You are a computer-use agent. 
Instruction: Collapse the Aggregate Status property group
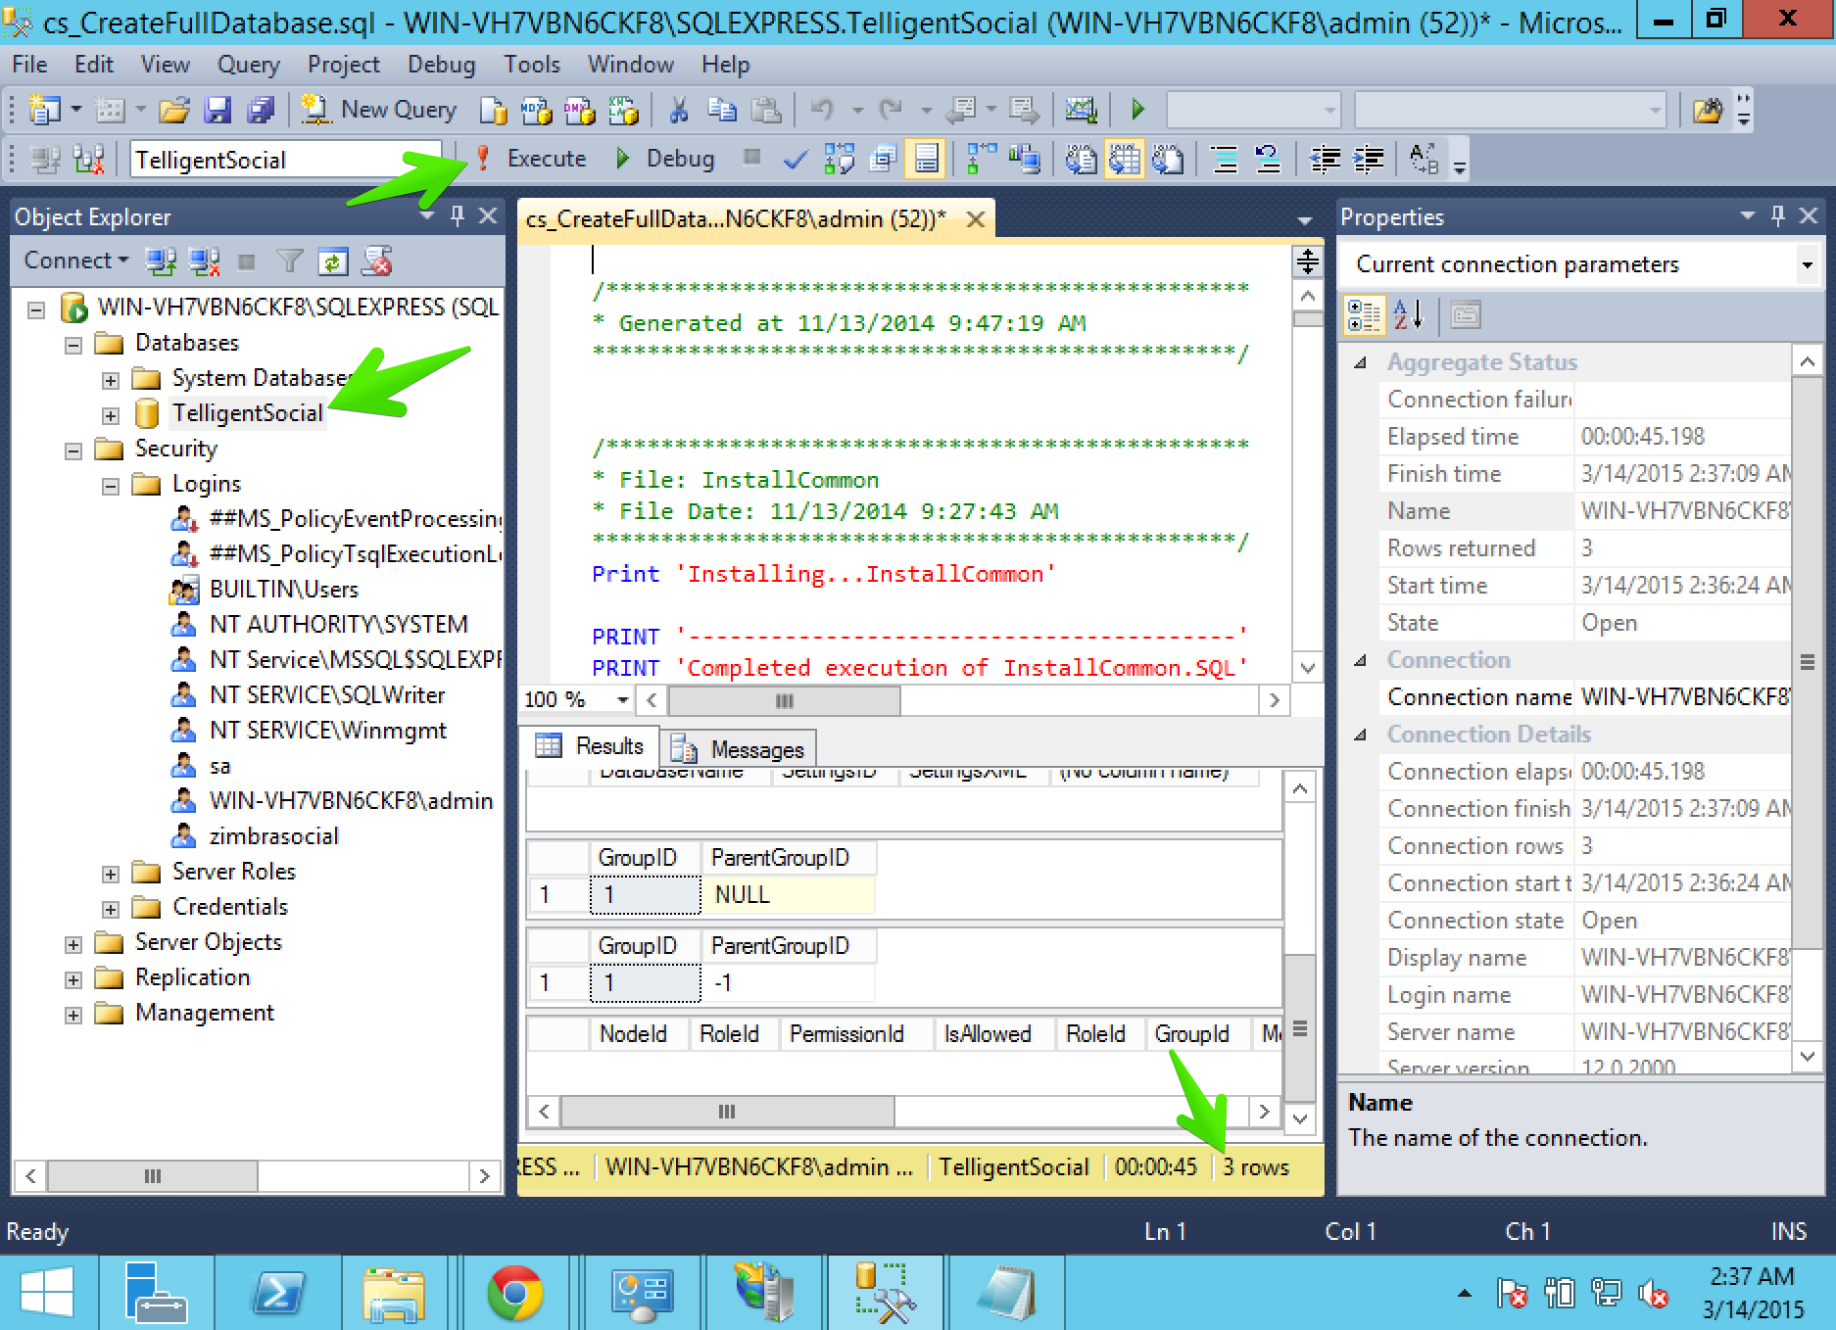click(1361, 363)
